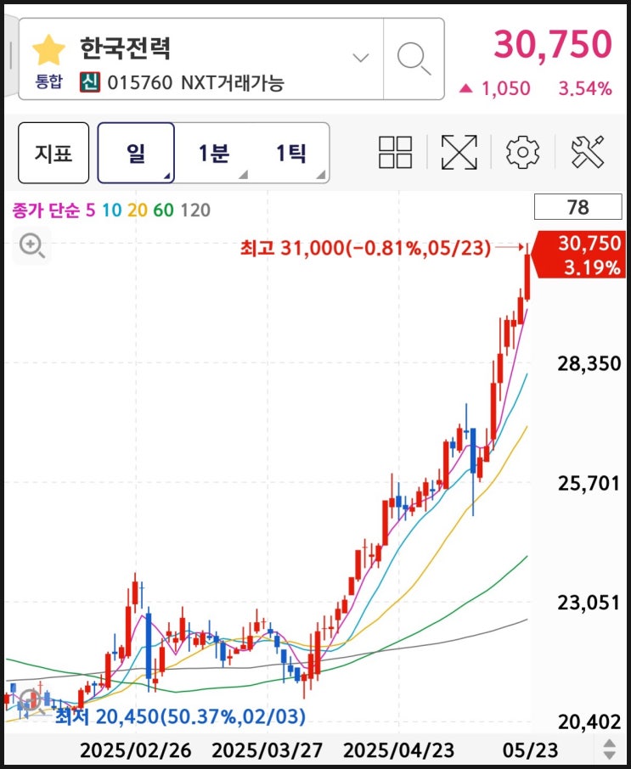Select the 일 daily chart tab

click(136, 153)
